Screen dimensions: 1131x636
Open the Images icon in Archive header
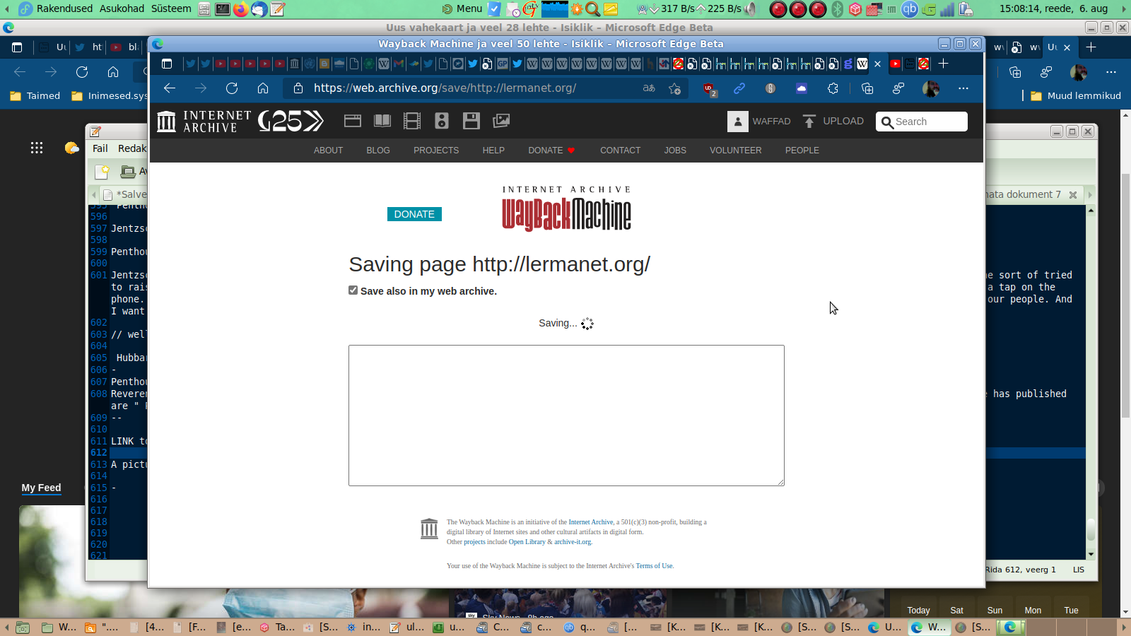pyautogui.click(x=501, y=121)
